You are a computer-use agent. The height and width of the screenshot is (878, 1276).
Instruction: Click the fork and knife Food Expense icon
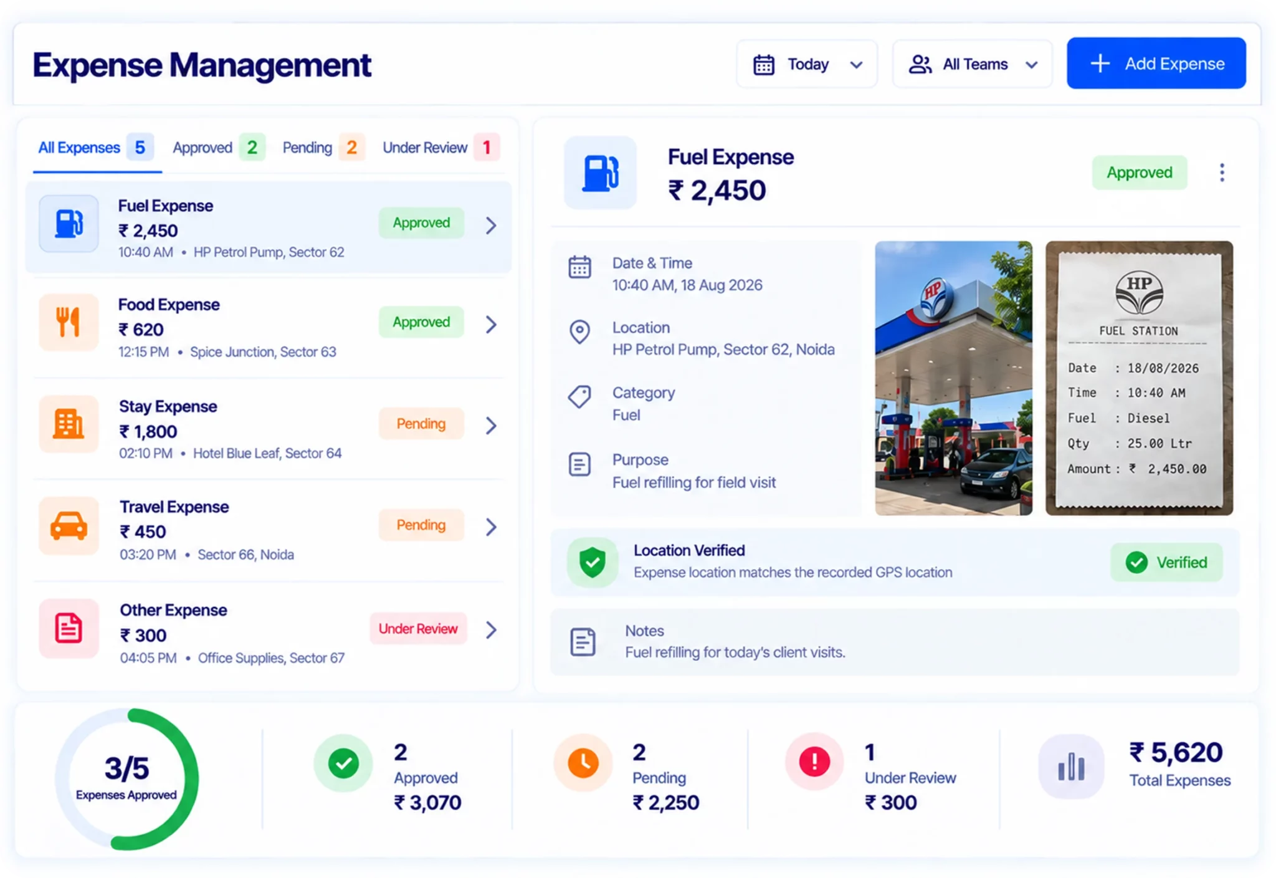(69, 323)
